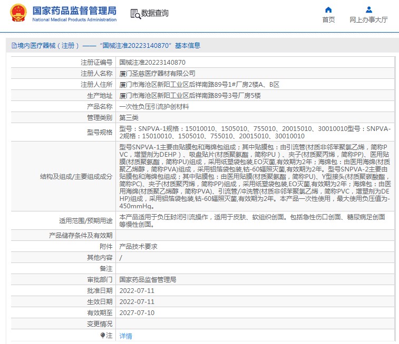Click the structure composition description paragraph

[x=255, y=176]
